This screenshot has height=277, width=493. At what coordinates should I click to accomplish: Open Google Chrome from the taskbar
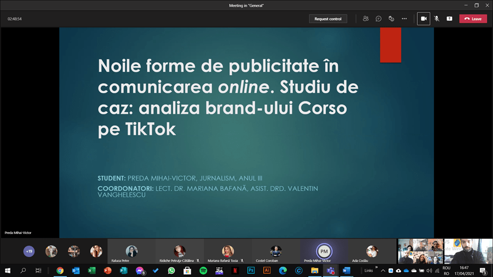60,271
